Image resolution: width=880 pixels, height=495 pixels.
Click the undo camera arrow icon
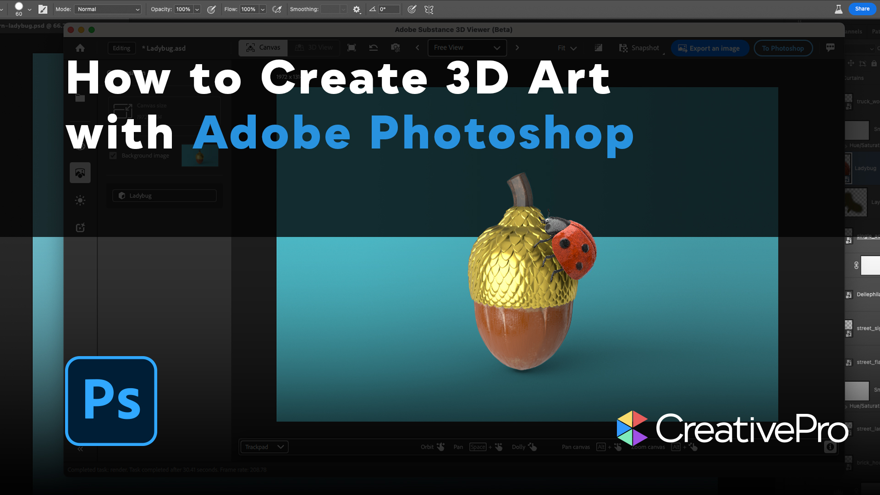[x=374, y=48]
